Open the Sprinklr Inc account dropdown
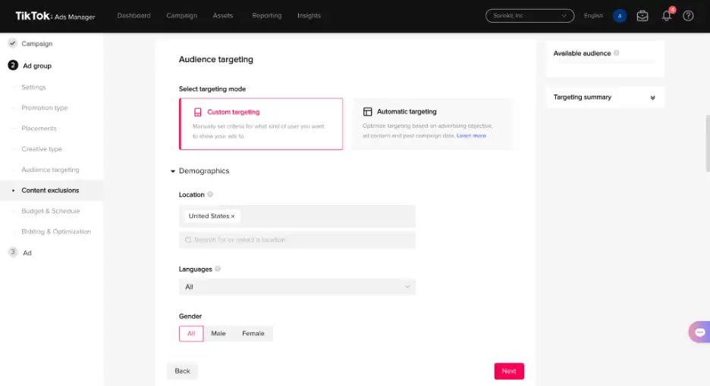 [529, 16]
